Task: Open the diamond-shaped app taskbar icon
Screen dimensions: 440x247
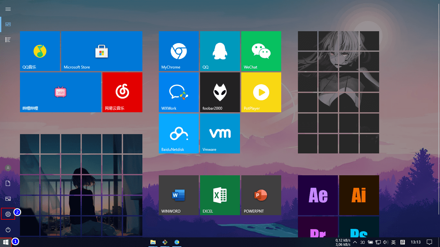Action: (165, 242)
